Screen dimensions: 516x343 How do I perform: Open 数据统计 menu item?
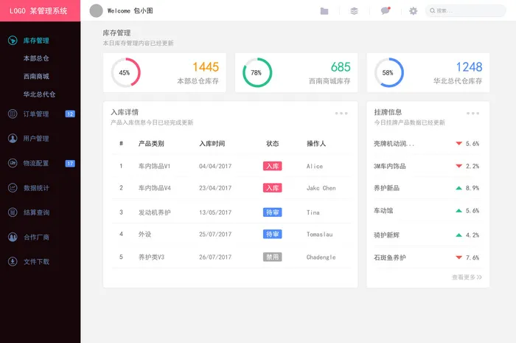point(36,187)
